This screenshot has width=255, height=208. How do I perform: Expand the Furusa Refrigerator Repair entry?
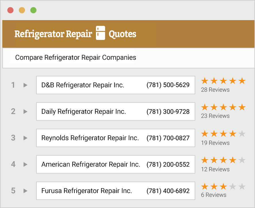coord(25,191)
